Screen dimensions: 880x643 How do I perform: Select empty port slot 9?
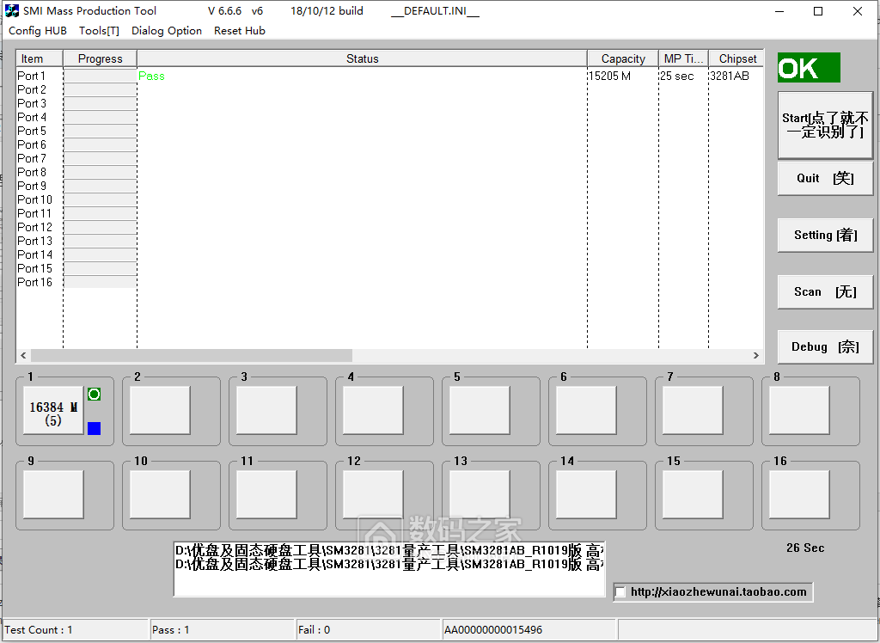(x=53, y=495)
